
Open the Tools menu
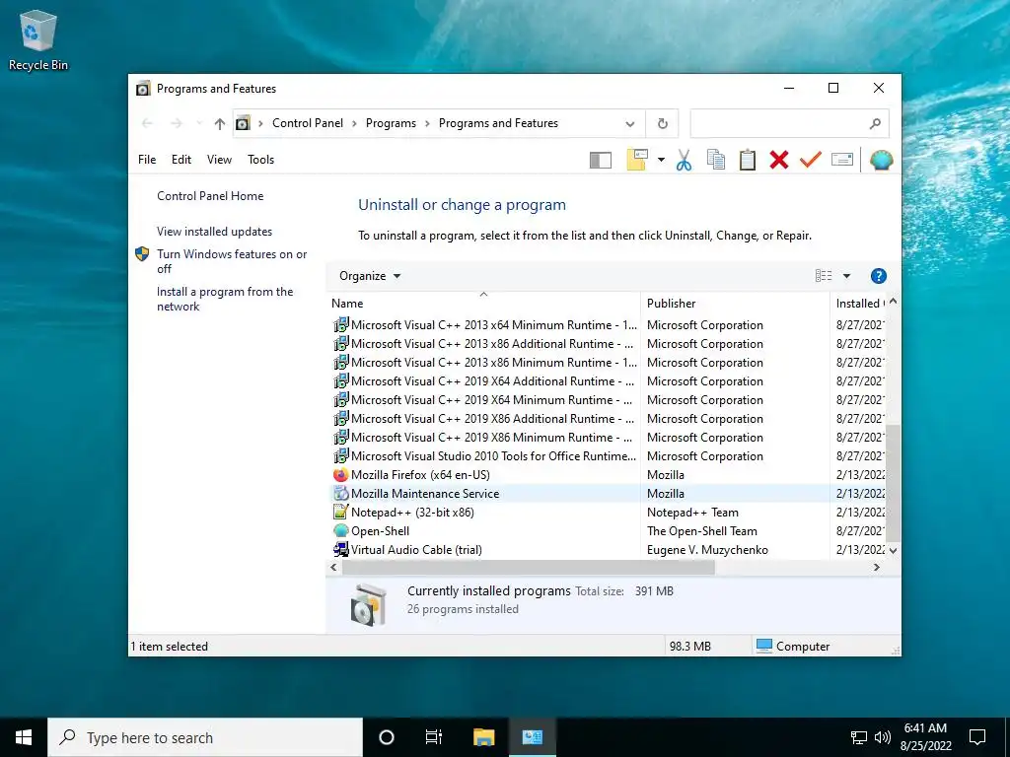(260, 160)
